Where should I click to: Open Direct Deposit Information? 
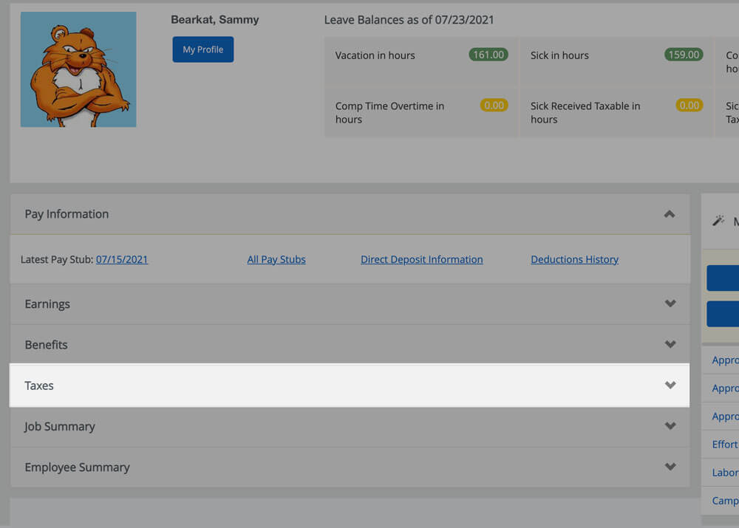click(x=421, y=259)
